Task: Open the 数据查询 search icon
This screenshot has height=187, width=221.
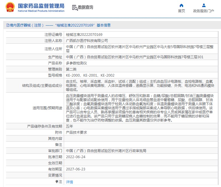Action: pos(75,8)
